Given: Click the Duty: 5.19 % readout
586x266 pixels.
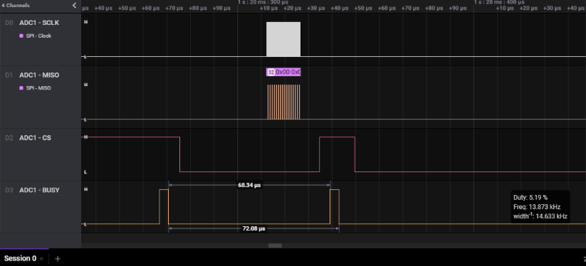Looking at the screenshot, I should (530, 198).
